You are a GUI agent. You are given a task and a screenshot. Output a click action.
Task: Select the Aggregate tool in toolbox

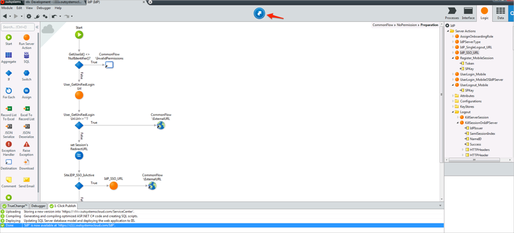click(x=9, y=56)
